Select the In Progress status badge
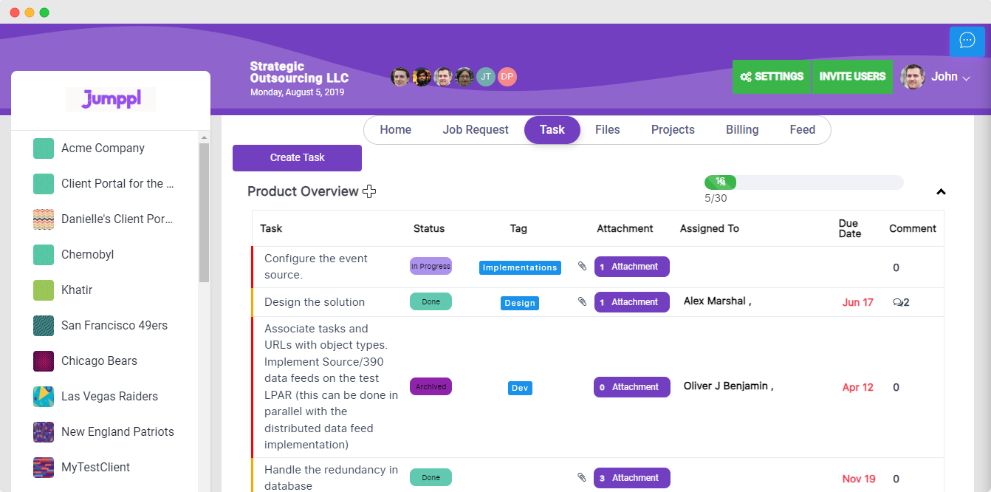The width and height of the screenshot is (991, 492). pyautogui.click(x=431, y=265)
